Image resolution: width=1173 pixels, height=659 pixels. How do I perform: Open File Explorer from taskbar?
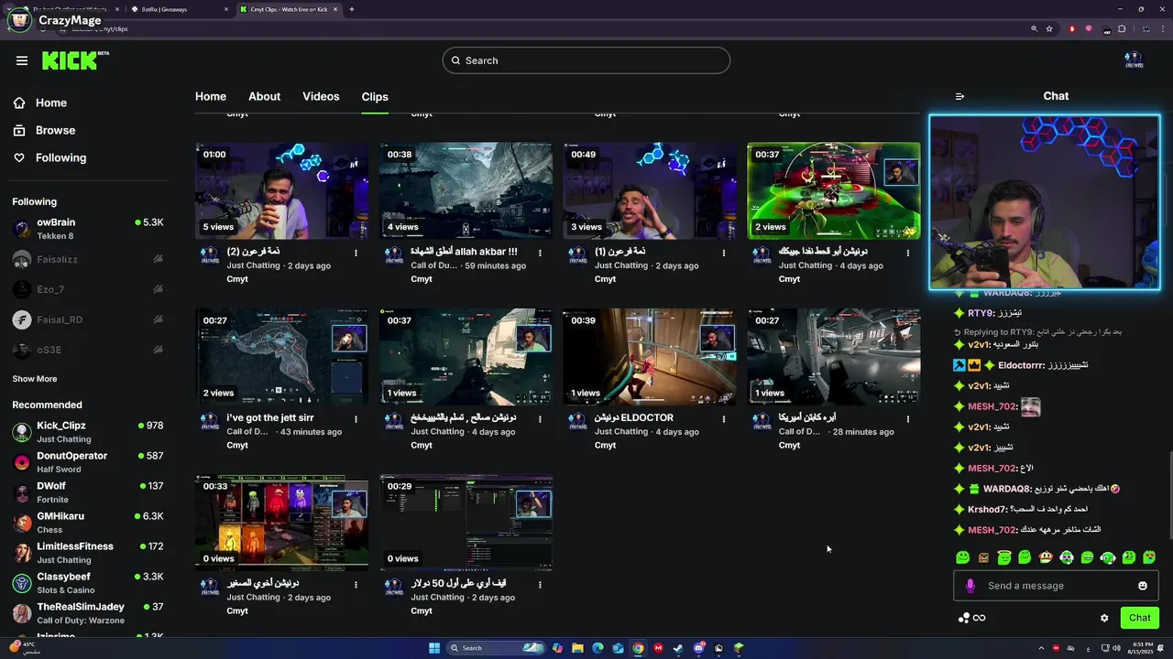click(577, 648)
